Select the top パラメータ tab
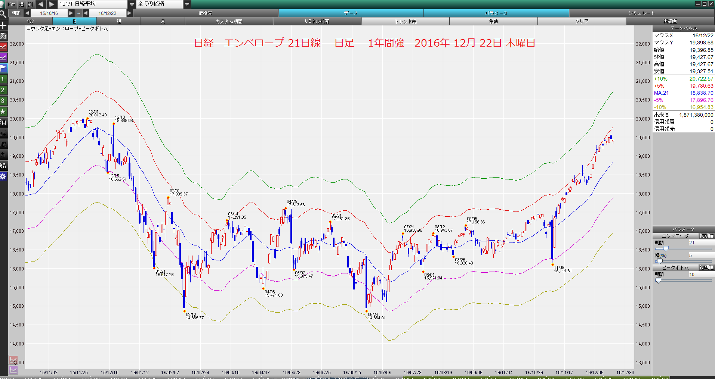The height and width of the screenshot is (379, 715). (496, 13)
